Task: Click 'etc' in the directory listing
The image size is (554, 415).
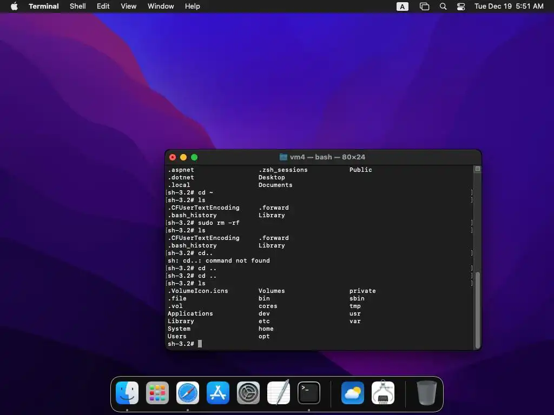Action: coord(264,321)
